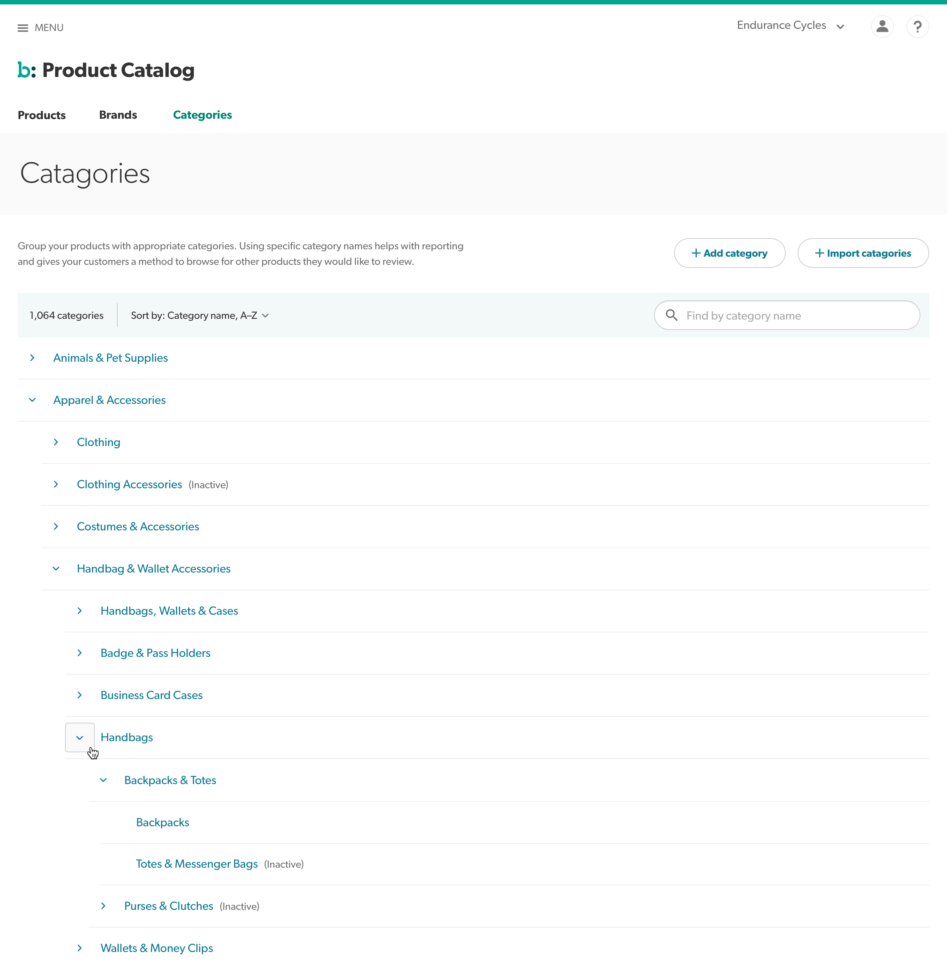Viewport: 947px width, 969px height.
Task: Open the Sort by dropdown
Action: click(199, 315)
